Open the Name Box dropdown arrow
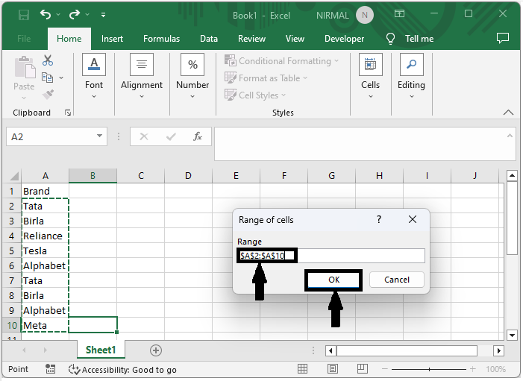The height and width of the screenshot is (381, 523). (99, 136)
